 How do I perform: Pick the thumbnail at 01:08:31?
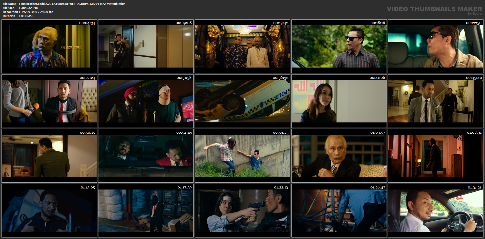(x=436, y=156)
